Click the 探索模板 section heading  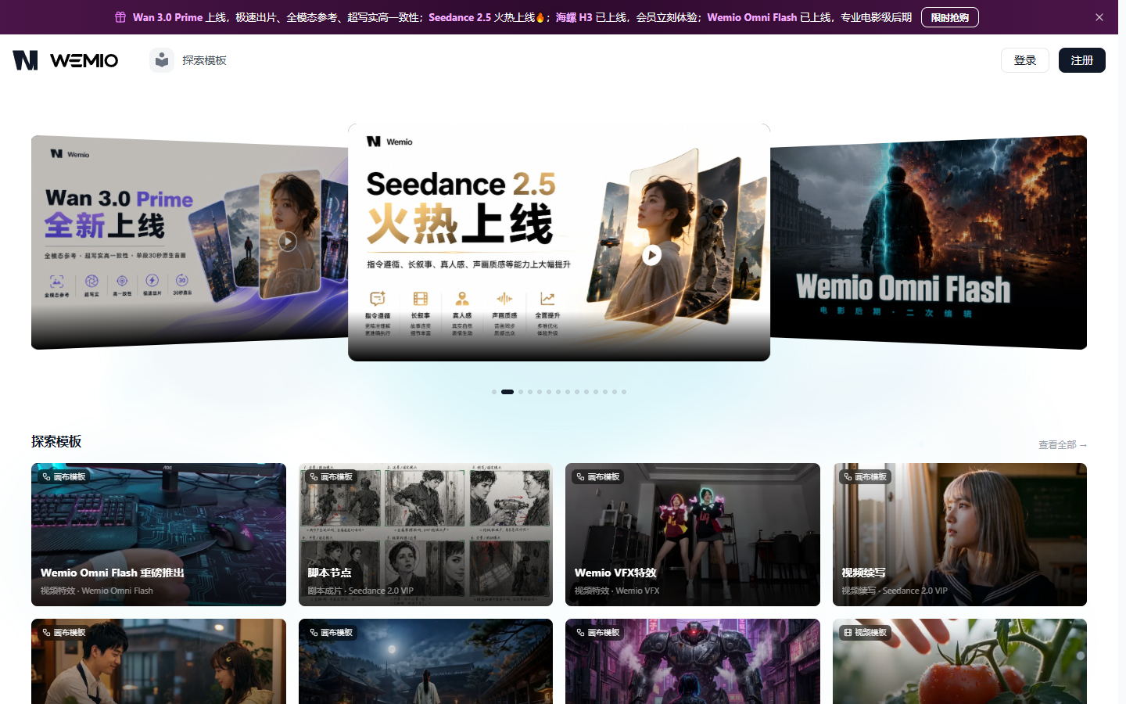56,441
